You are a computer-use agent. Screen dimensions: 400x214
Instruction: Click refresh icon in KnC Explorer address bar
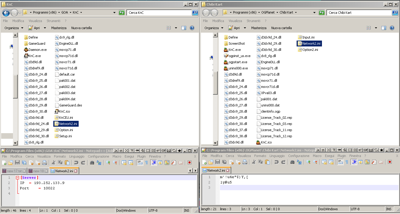122,13
